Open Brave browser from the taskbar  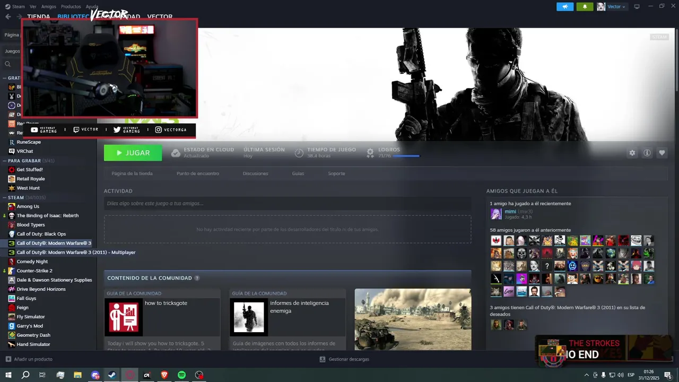164,375
